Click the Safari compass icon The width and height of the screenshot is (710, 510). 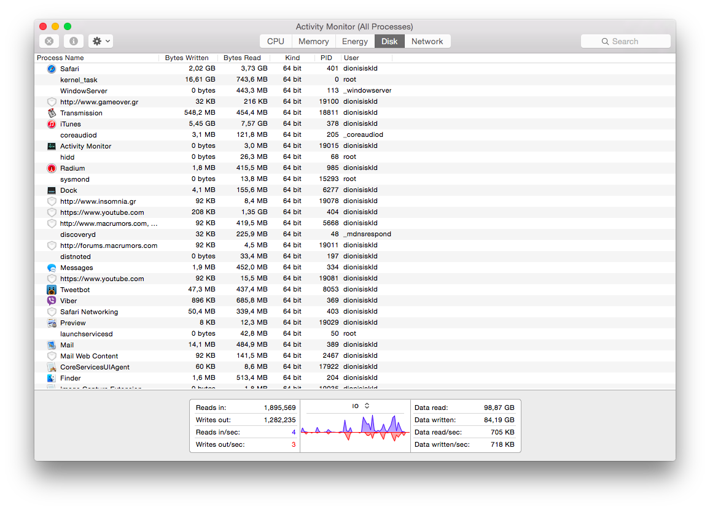pyautogui.click(x=52, y=69)
